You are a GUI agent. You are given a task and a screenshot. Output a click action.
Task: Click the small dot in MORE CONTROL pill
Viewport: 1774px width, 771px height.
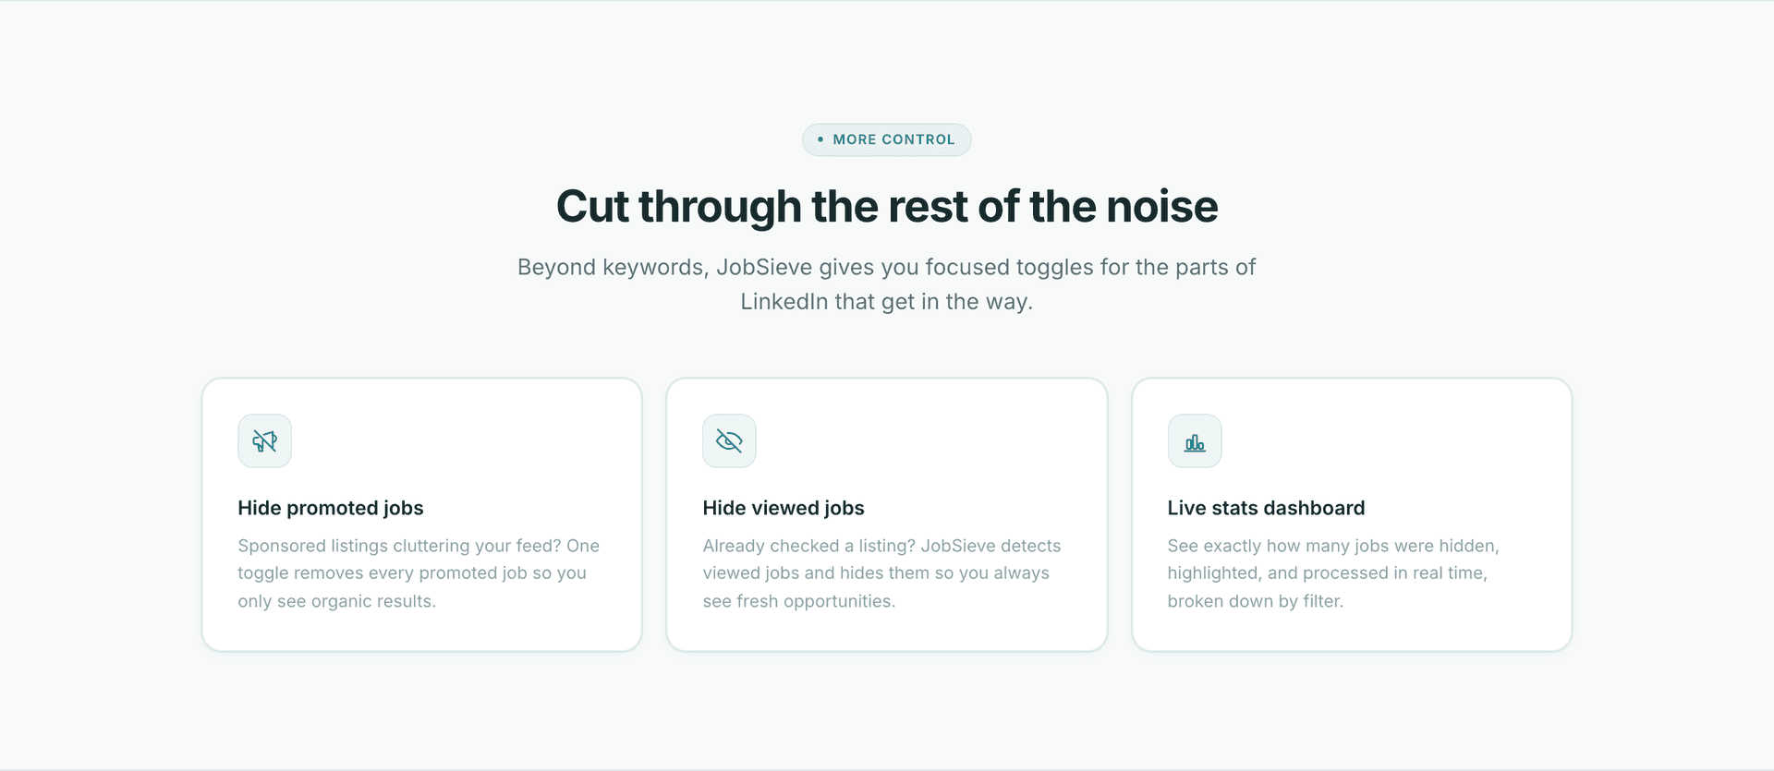point(820,139)
